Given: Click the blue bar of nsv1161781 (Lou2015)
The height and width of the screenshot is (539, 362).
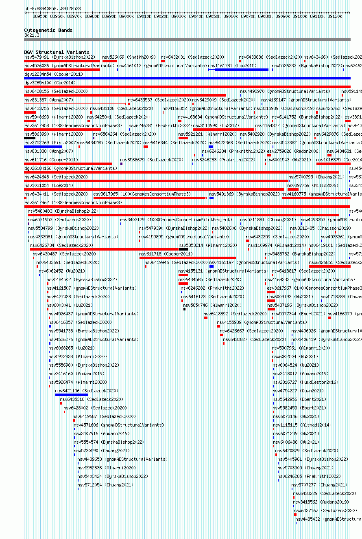Looking at the screenshot, I should pos(242,70).
